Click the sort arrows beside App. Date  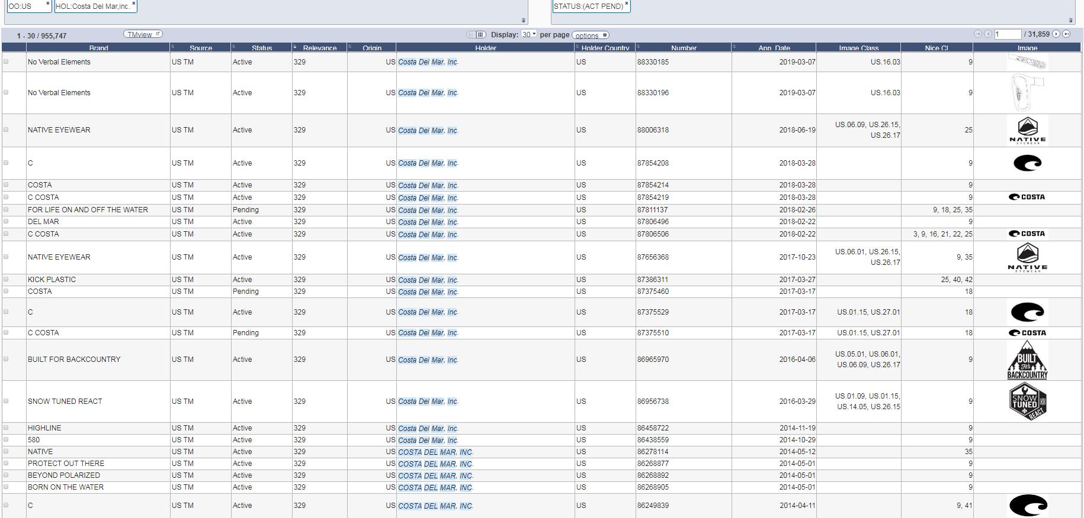(x=735, y=47)
